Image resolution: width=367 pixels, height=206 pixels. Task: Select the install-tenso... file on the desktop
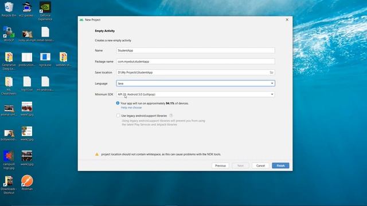pos(45,32)
